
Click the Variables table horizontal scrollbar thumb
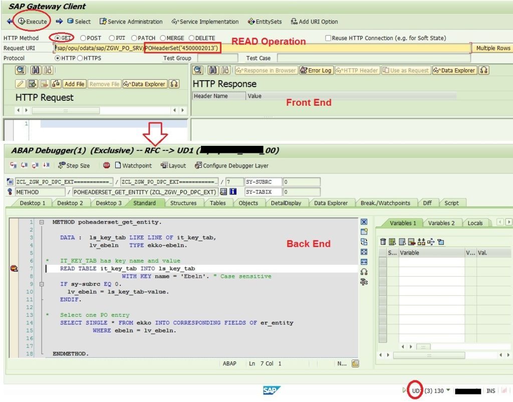tap(423, 346)
